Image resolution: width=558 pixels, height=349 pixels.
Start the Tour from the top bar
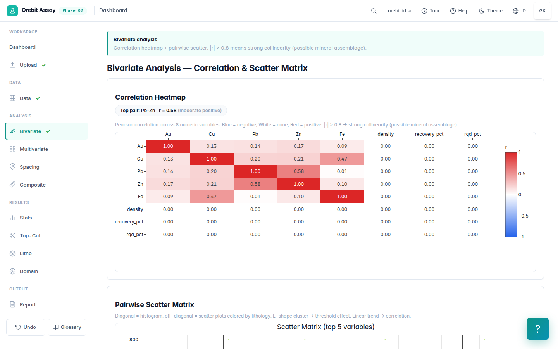pyautogui.click(x=431, y=11)
